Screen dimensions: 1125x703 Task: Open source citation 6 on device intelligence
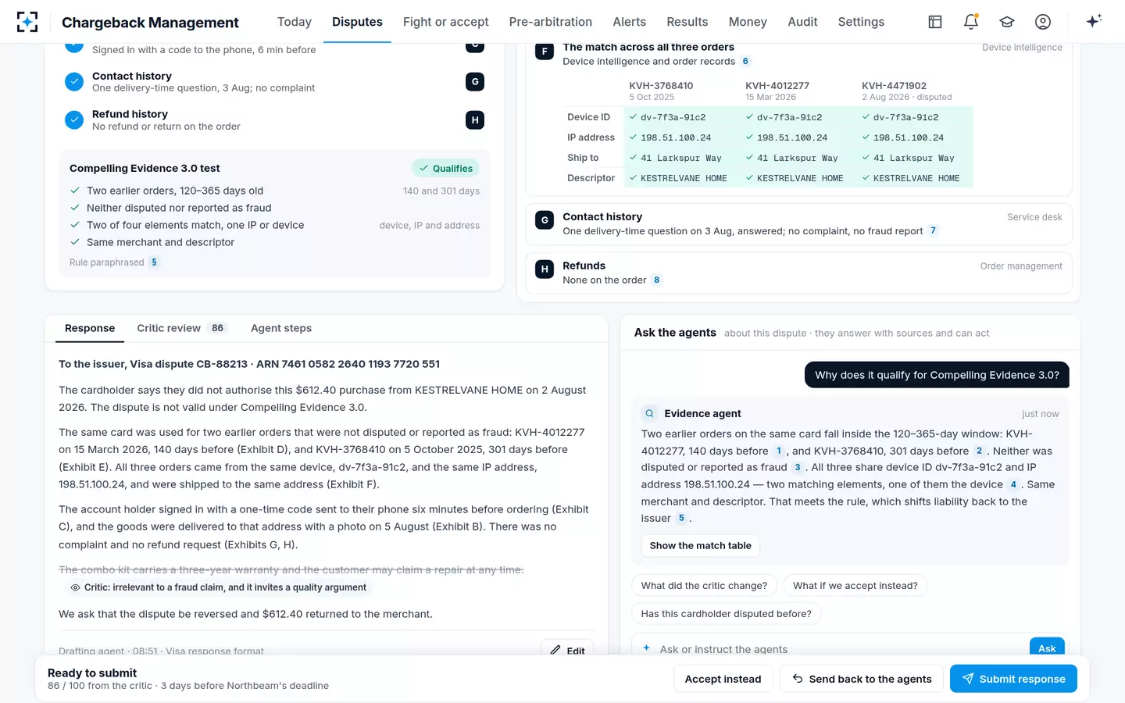pos(745,61)
